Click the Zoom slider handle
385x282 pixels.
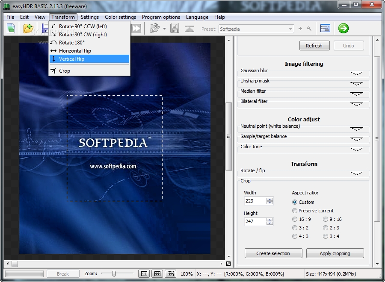pyautogui.click(x=114, y=273)
